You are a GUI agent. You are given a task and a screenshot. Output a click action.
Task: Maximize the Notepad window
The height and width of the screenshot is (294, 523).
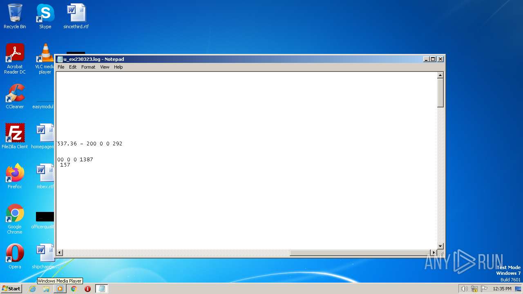click(433, 59)
